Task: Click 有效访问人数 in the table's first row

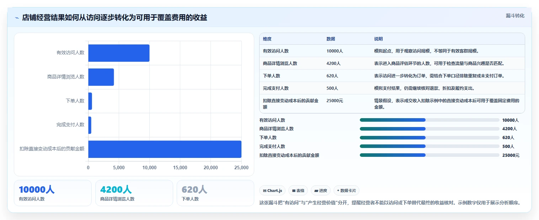Action: (276, 51)
